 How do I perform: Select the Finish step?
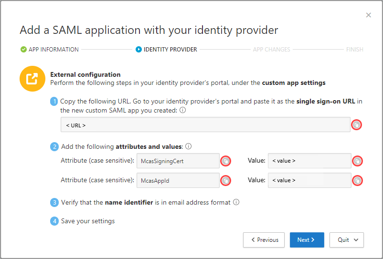[355, 50]
